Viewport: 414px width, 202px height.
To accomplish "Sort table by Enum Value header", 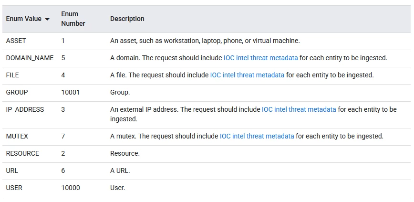I will tap(24, 19).
